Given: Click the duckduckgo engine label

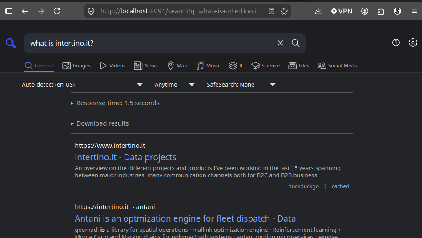Looking at the screenshot, I should 303,186.
